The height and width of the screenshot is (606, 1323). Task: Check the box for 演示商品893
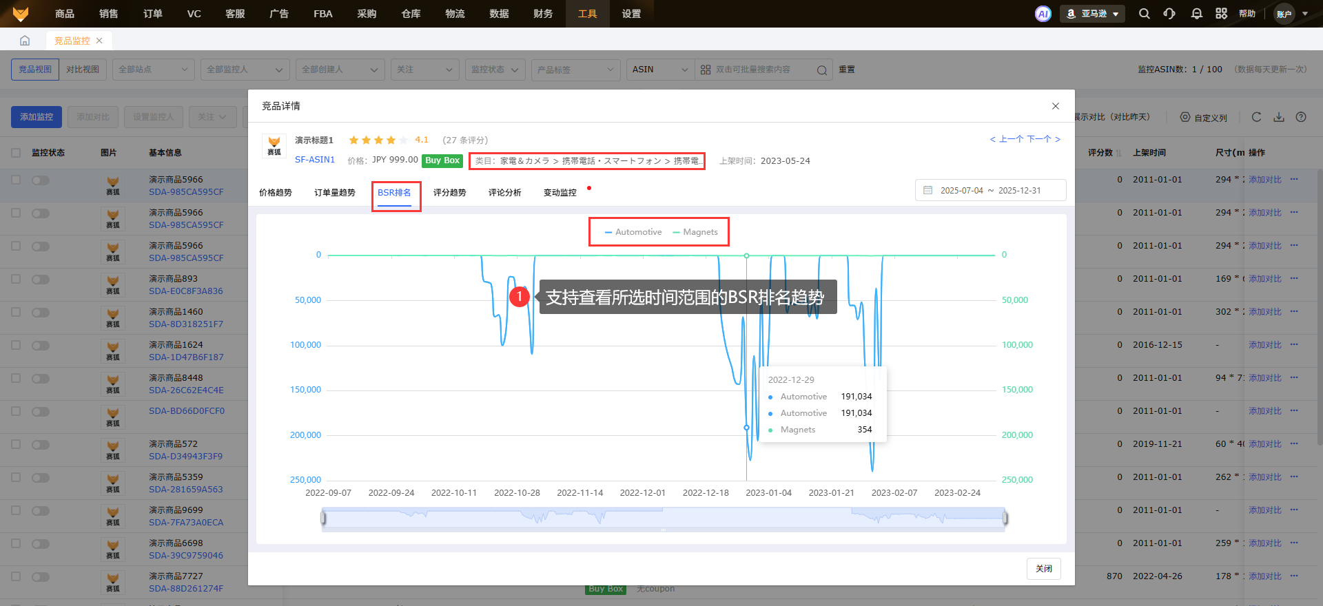click(16, 279)
